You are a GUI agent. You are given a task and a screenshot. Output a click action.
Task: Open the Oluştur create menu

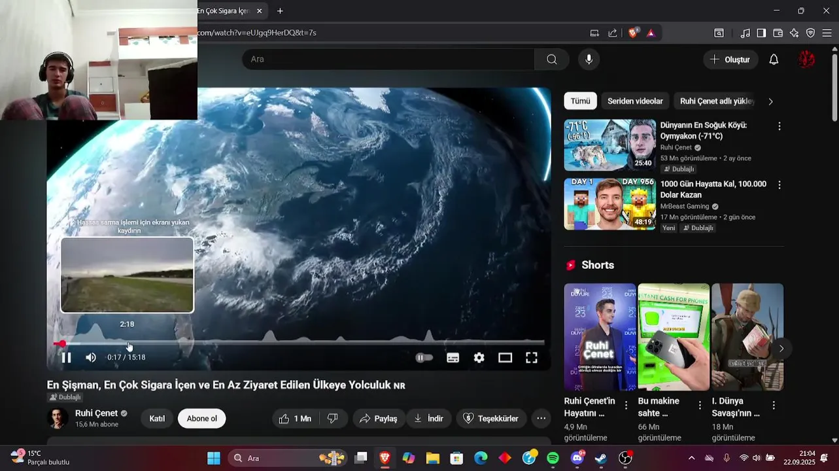pyautogui.click(x=730, y=60)
